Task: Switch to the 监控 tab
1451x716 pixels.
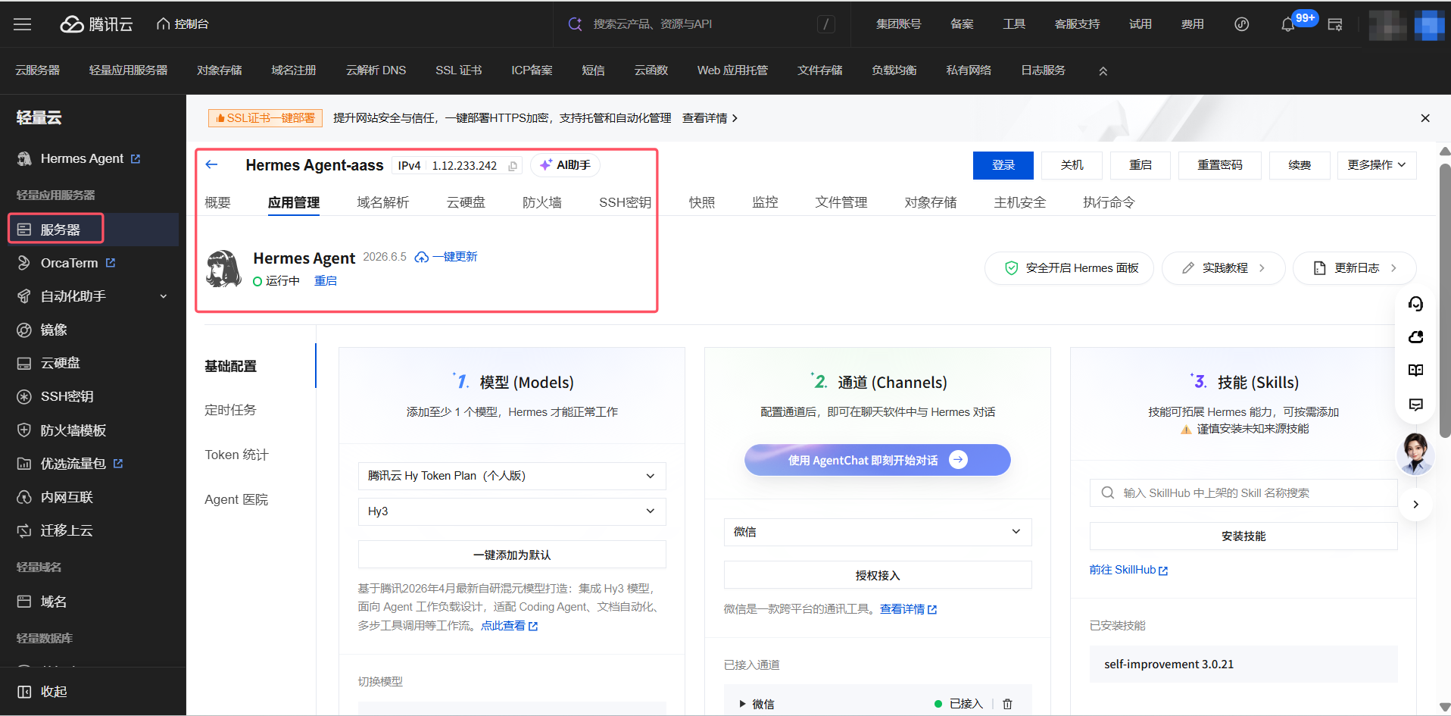Action: pos(765,202)
